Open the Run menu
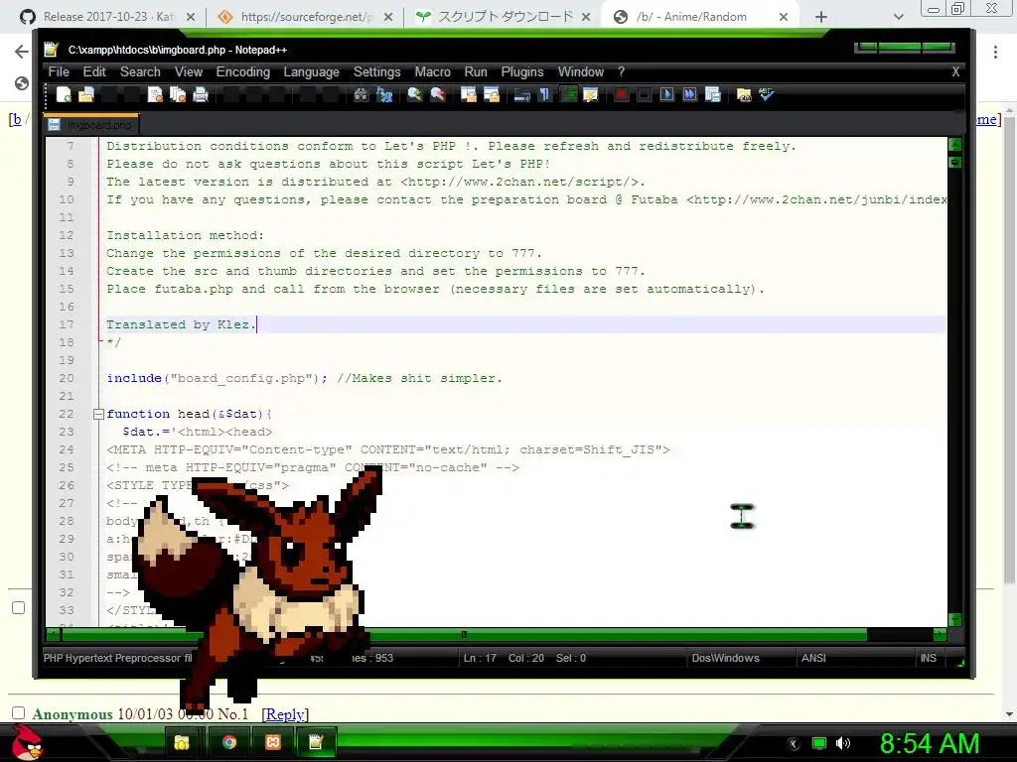Image resolution: width=1017 pixels, height=762 pixels. 476,71
